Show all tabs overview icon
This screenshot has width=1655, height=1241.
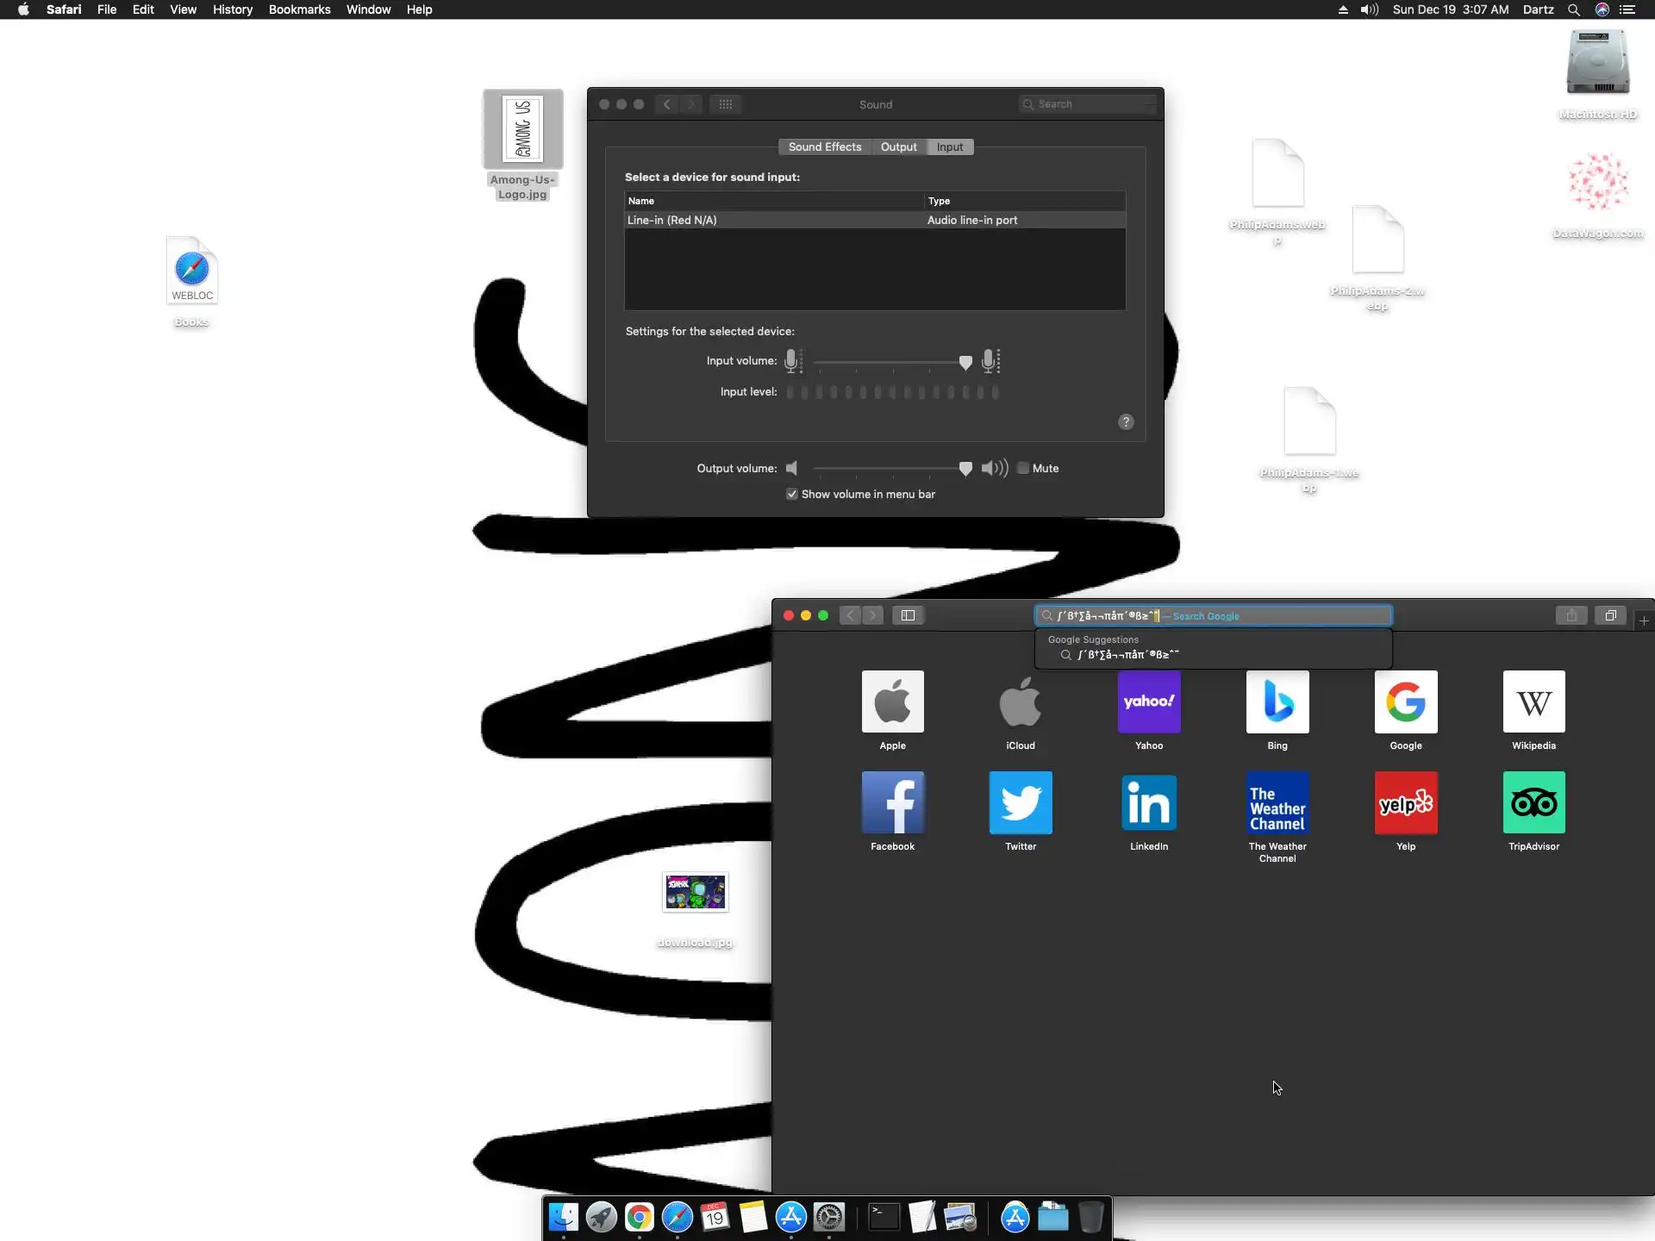(1609, 615)
